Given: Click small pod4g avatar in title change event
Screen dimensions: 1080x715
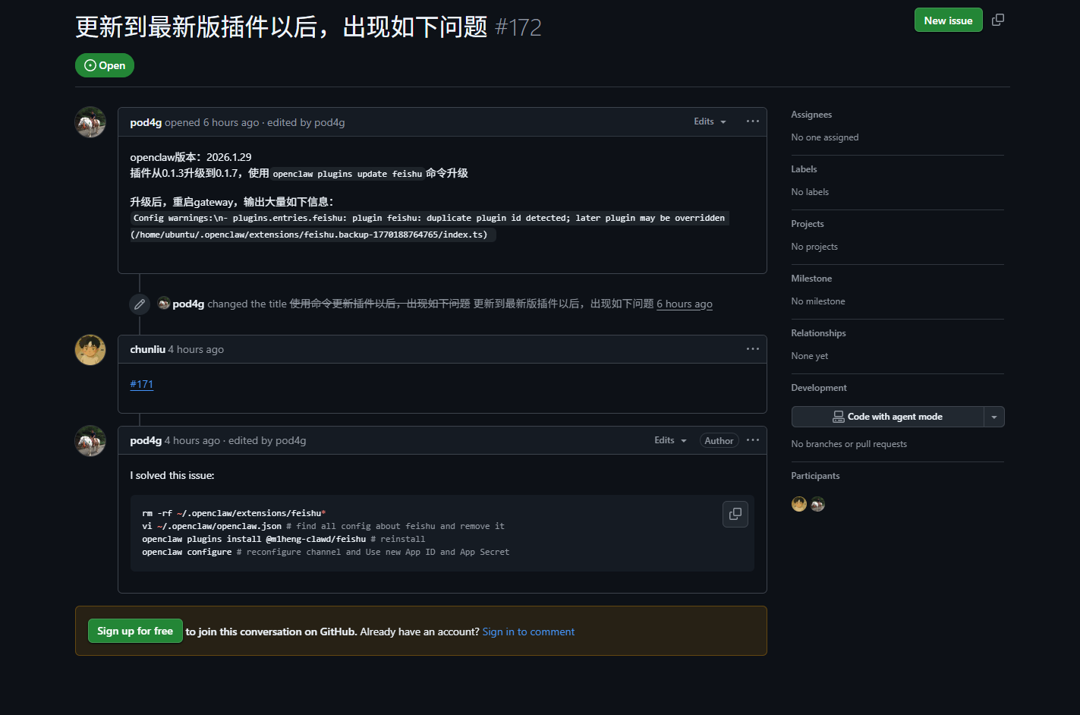Looking at the screenshot, I should [164, 303].
